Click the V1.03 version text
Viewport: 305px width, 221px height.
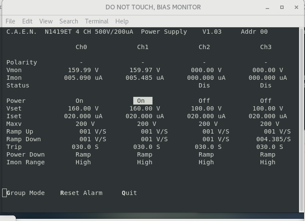point(212,32)
